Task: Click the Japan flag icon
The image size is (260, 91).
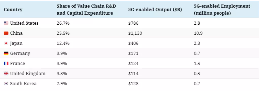Action: [x=6, y=43]
